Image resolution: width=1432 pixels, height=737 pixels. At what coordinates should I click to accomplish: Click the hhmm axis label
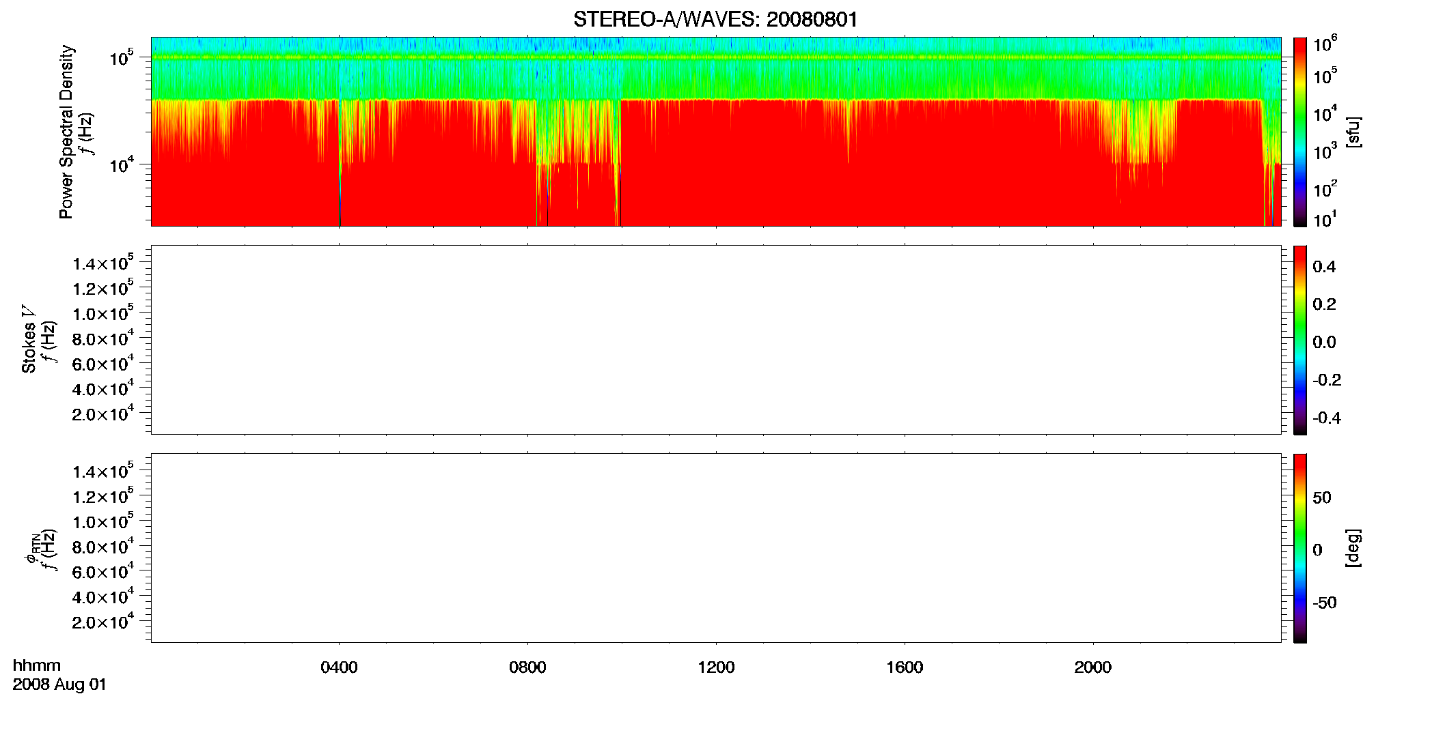[37, 665]
